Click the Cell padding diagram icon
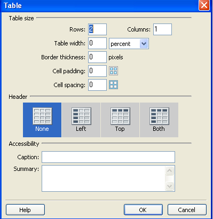This screenshot has width=213, height=219. (113, 71)
